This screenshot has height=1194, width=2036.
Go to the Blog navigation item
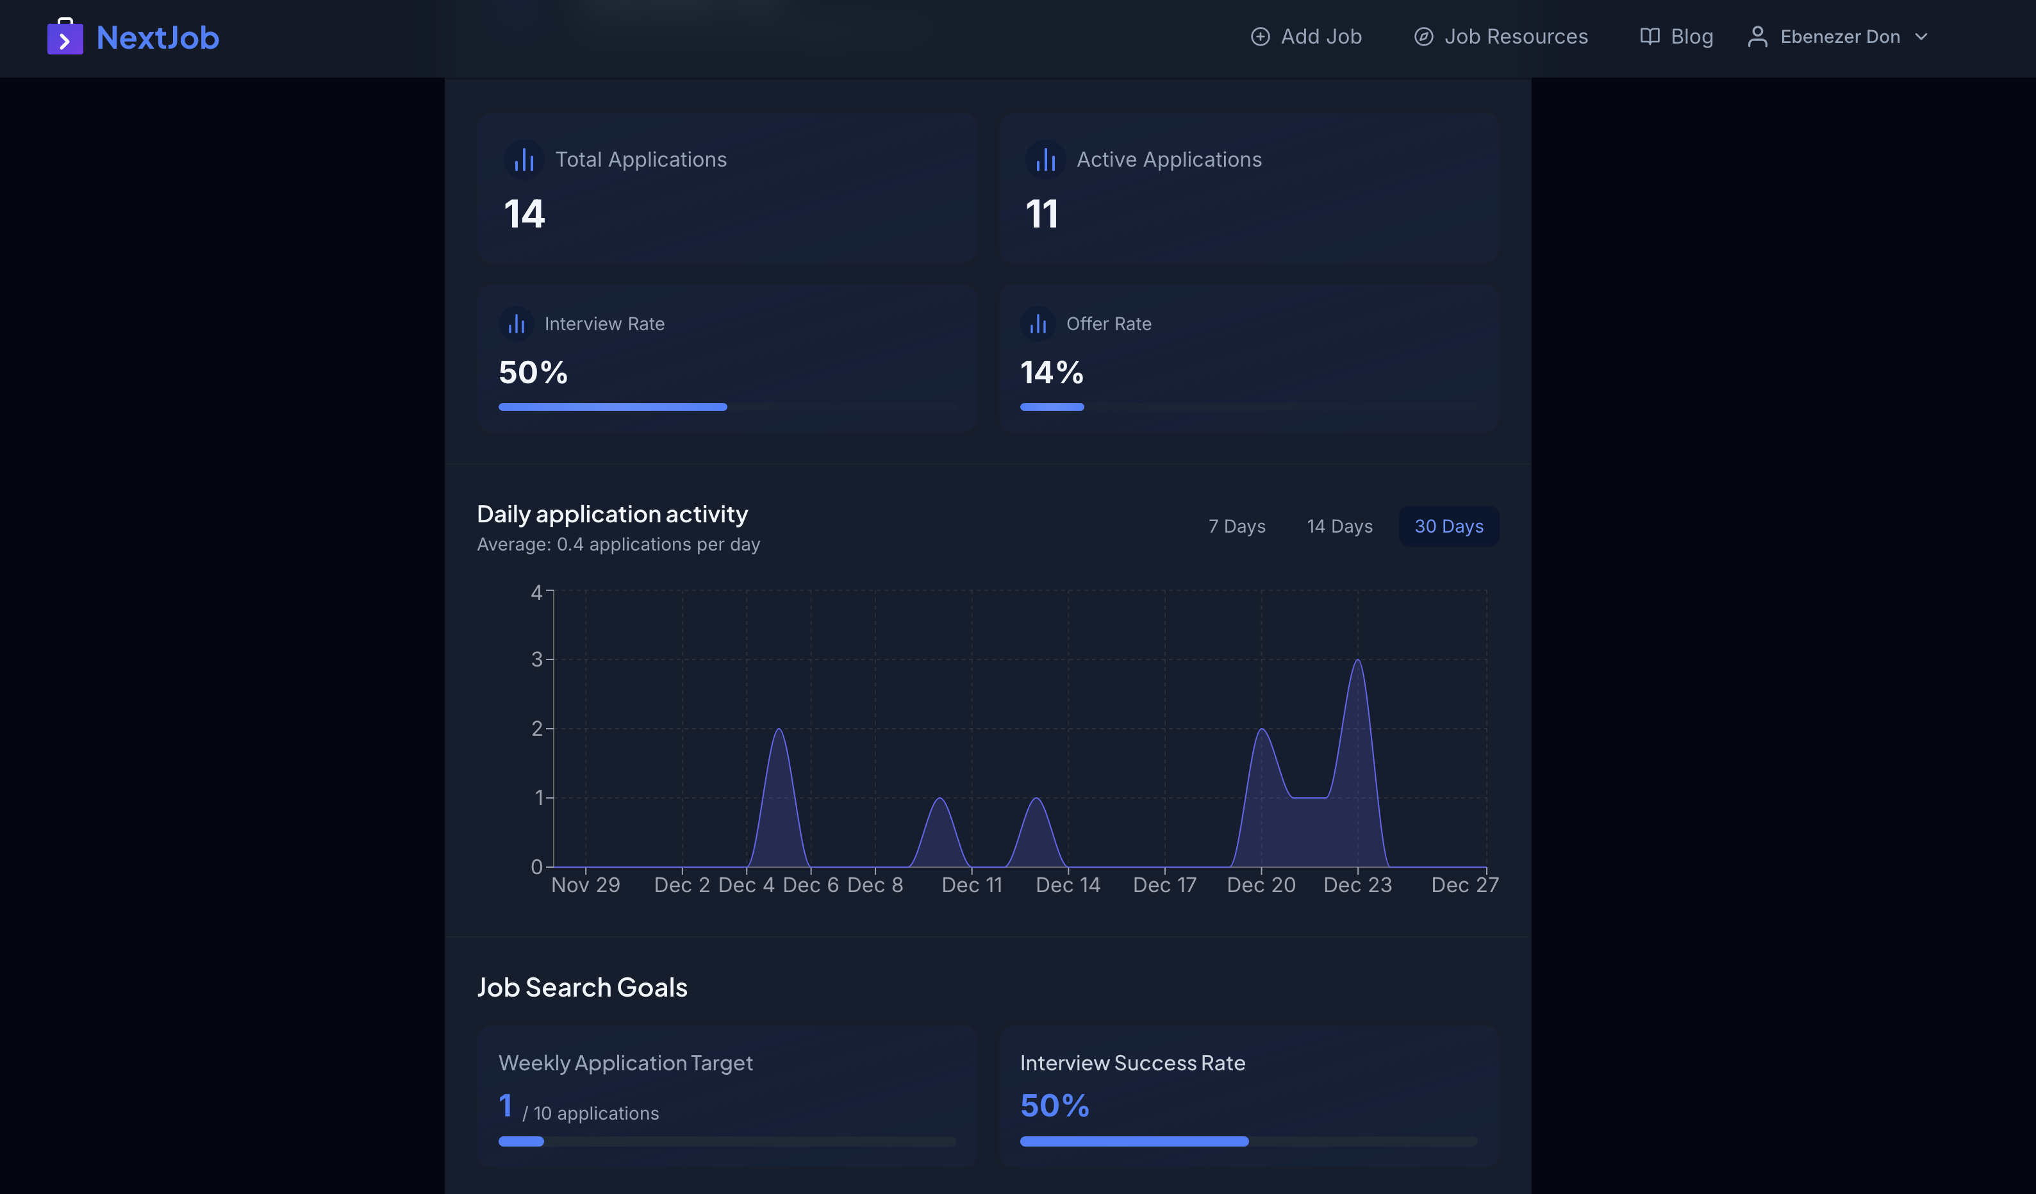pos(1691,37)
